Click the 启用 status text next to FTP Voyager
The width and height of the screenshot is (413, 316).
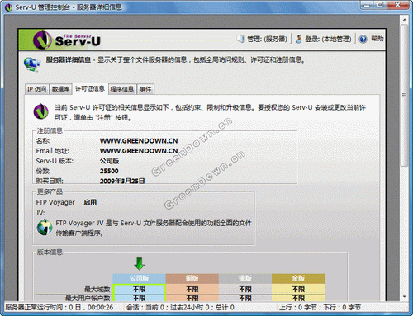pos(90,202)
